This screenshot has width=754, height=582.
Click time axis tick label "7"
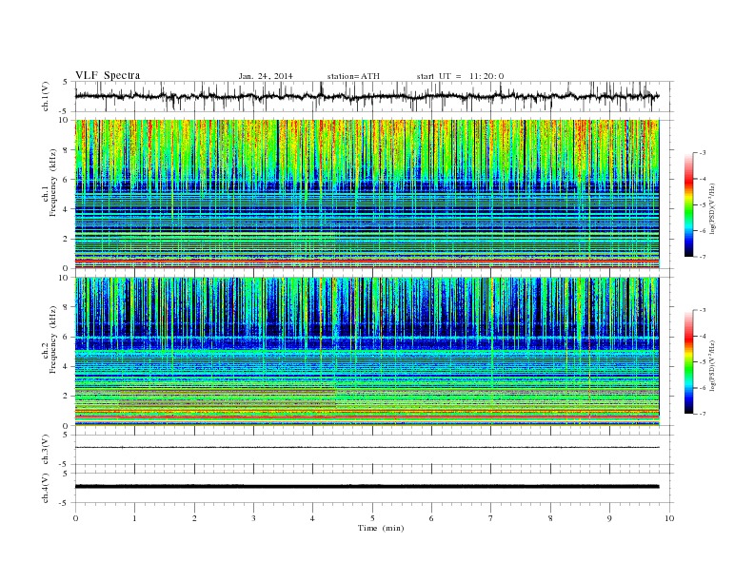coord(490,518)
